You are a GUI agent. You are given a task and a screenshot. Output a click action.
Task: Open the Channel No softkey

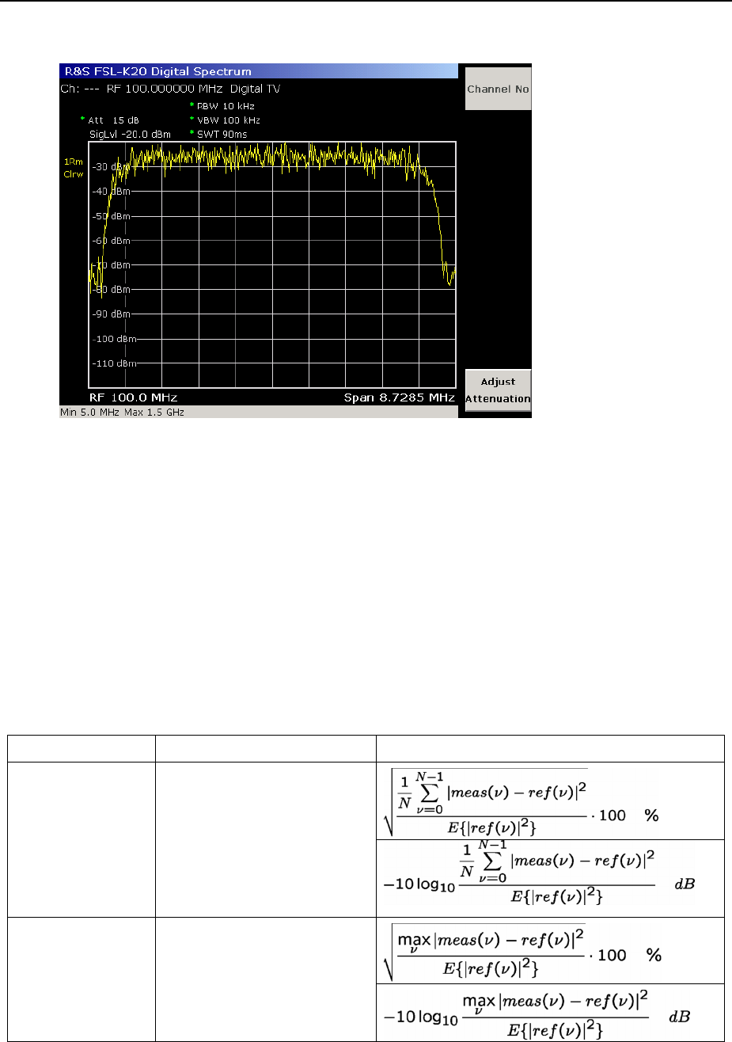[x=498, y=90]
